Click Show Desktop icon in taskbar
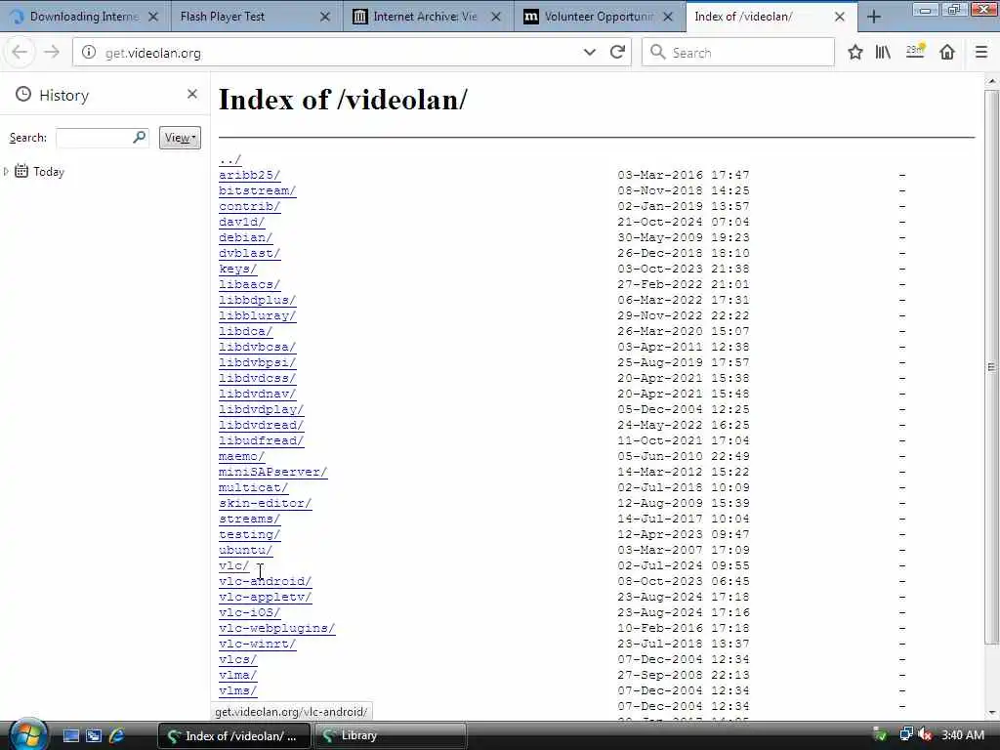1000x750 pixels. coord(70,736)
